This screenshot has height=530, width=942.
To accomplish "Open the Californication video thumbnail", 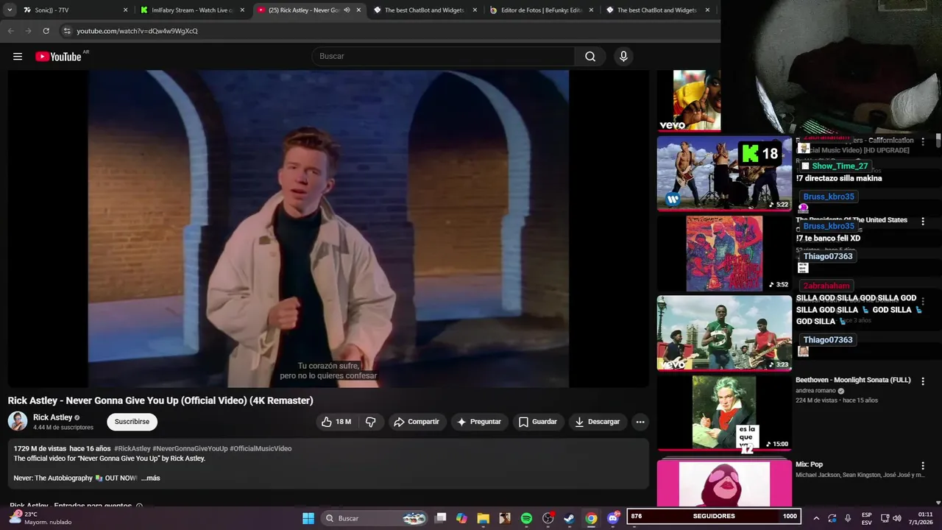I will pyautogui.click(x=724, y=173).
